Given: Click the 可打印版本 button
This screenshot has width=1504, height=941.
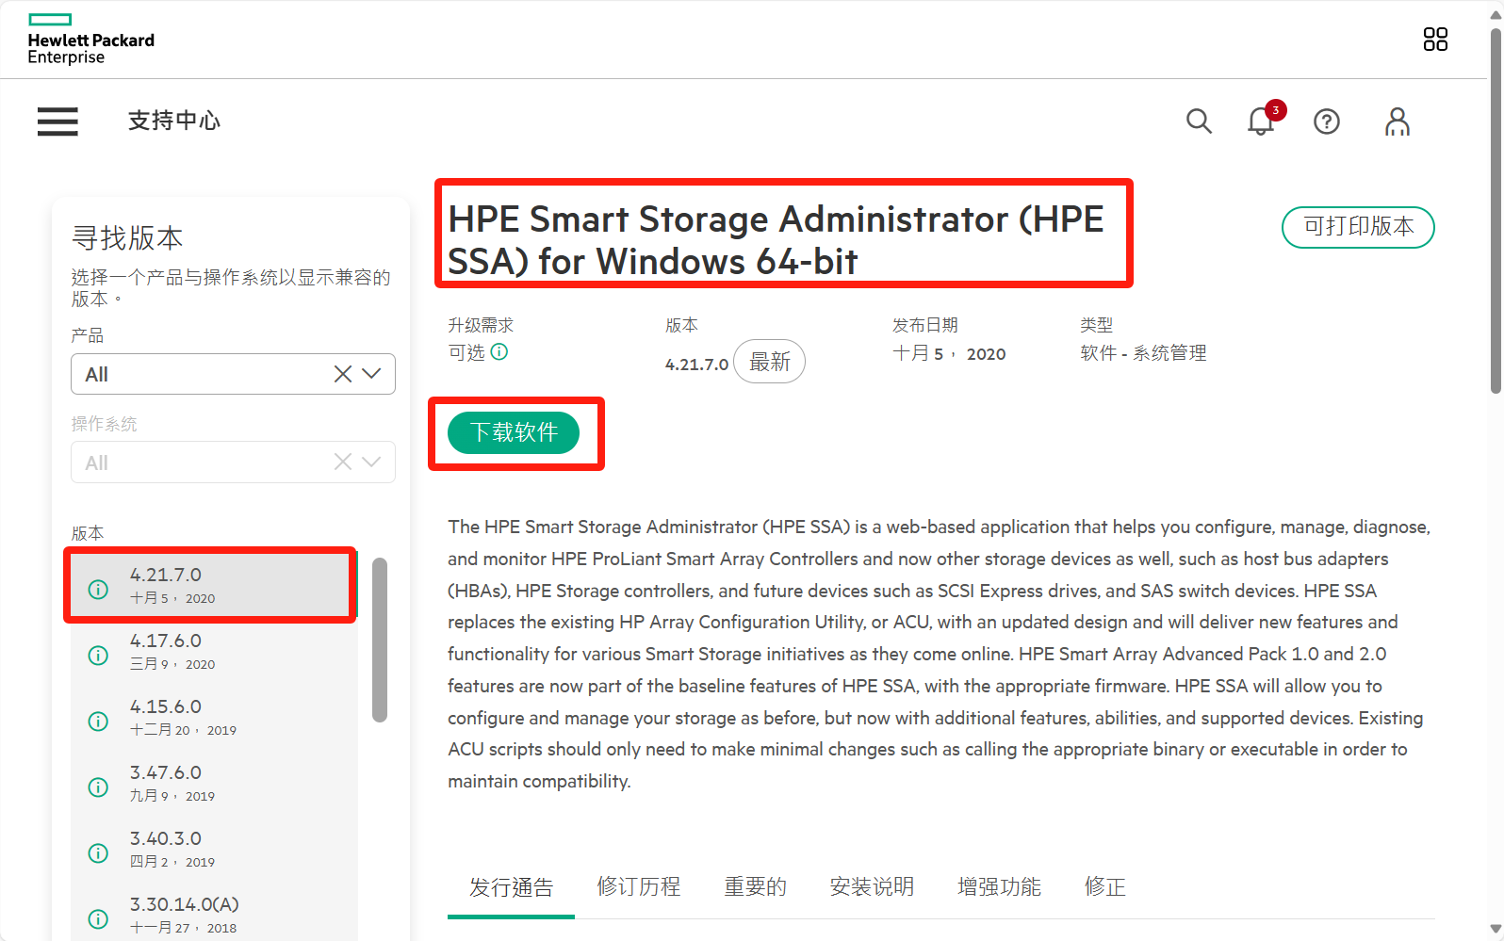Looking at the screenshot, I should tap(1358, 227).
